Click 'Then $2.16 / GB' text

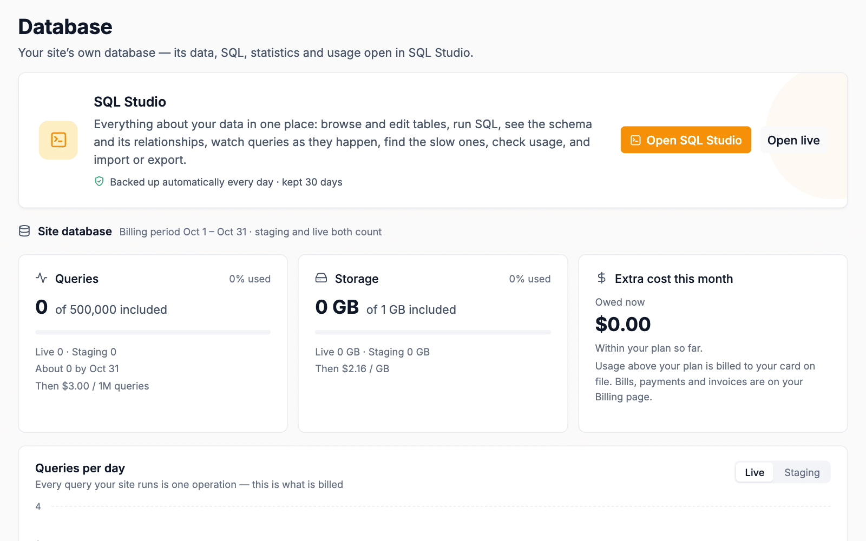[352, 368]
